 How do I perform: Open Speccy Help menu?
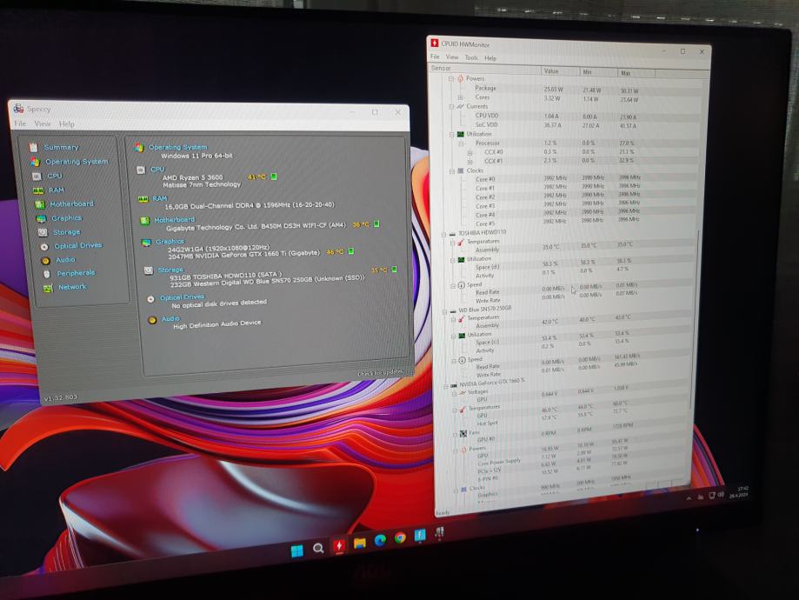pos(67,123)
